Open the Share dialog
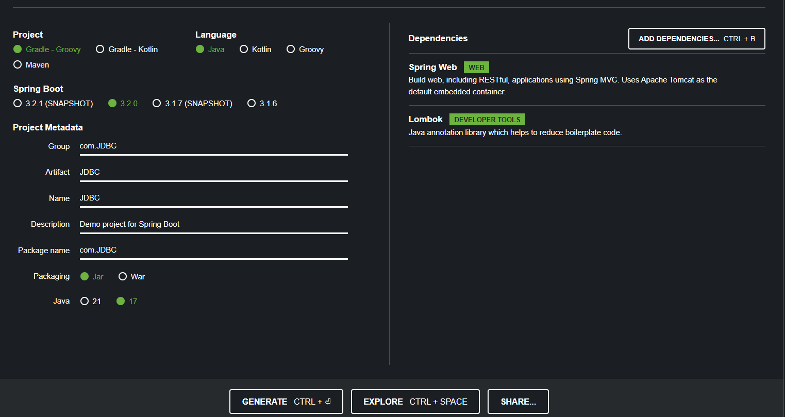The image size is (785, 417). click(518, 402)
